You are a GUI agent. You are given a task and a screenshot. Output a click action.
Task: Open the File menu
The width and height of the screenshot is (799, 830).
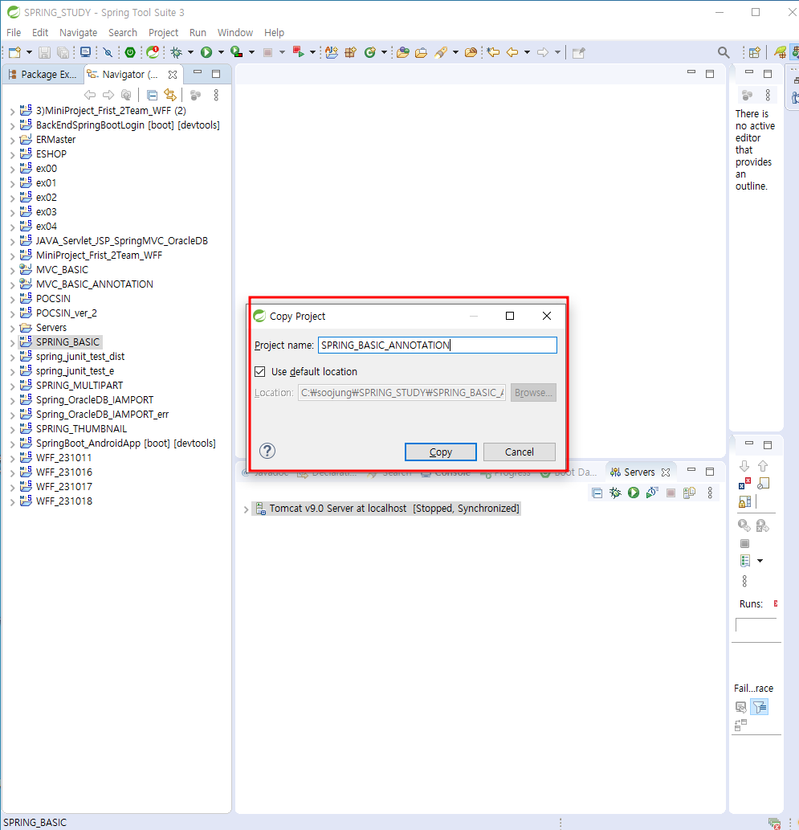point(14,32)
